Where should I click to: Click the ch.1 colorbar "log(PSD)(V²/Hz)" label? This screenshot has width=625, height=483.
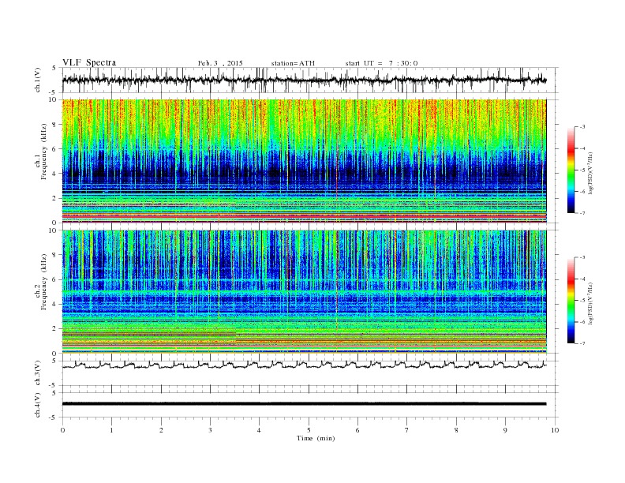click(591, 173)
